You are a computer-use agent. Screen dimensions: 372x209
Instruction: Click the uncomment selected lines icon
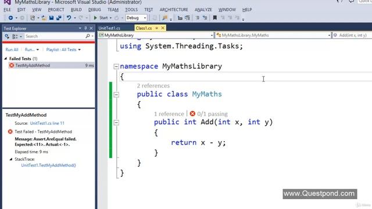(x=205, y=18)
